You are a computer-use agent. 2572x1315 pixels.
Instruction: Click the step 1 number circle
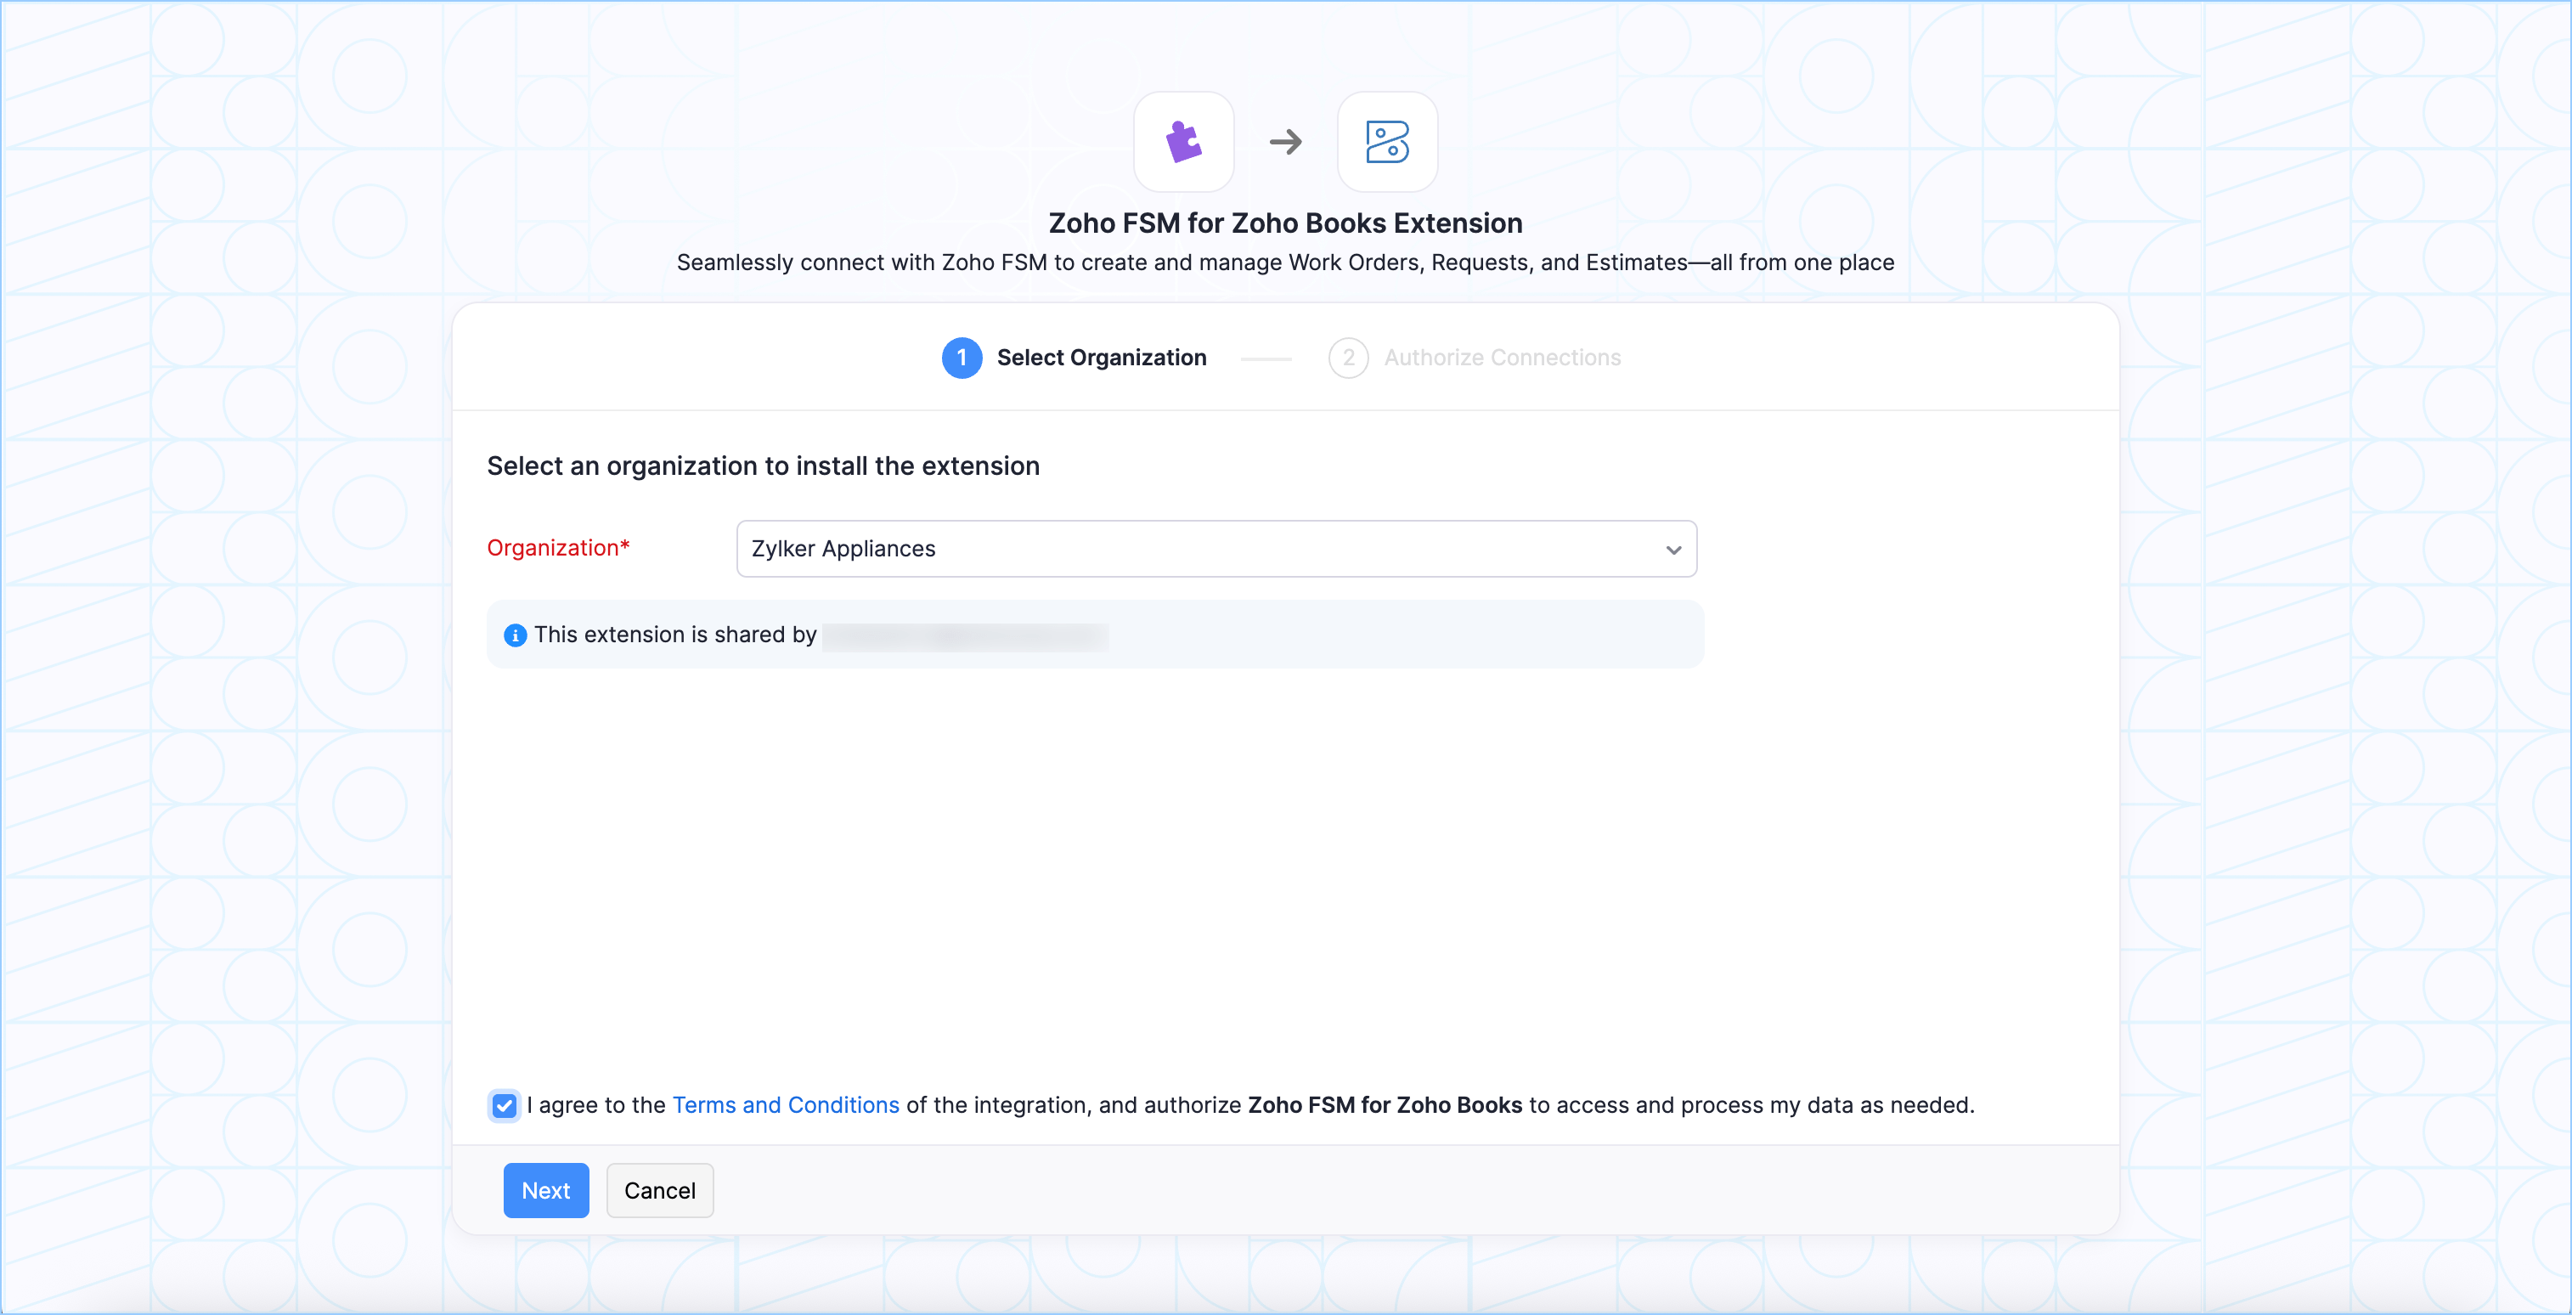(x=962, y=358)
